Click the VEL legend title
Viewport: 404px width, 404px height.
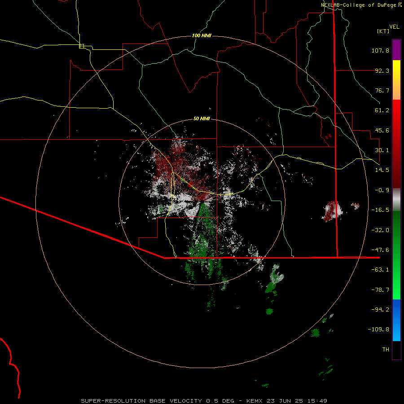394,27
